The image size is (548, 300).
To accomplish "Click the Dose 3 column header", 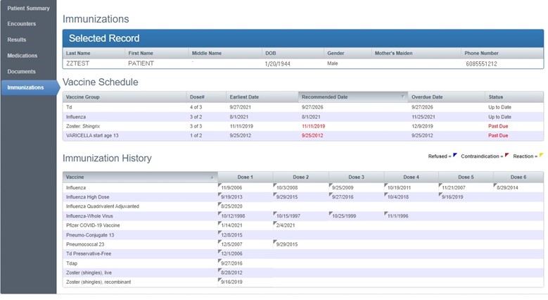I will point(356,177).
